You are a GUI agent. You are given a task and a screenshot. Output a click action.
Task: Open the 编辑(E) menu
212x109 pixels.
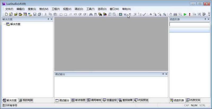(x=21, y=9)
